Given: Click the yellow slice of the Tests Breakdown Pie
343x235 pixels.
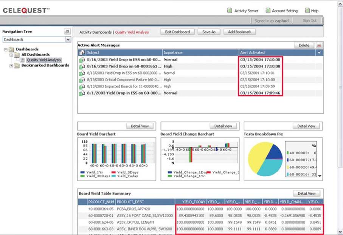Looking at the screenshot, I should tap(257, 154).
